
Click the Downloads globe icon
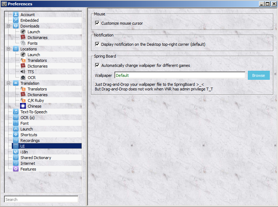click(x=16, y=26)
